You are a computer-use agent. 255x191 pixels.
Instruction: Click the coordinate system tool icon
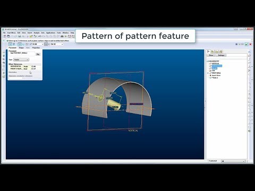point(249,71)
